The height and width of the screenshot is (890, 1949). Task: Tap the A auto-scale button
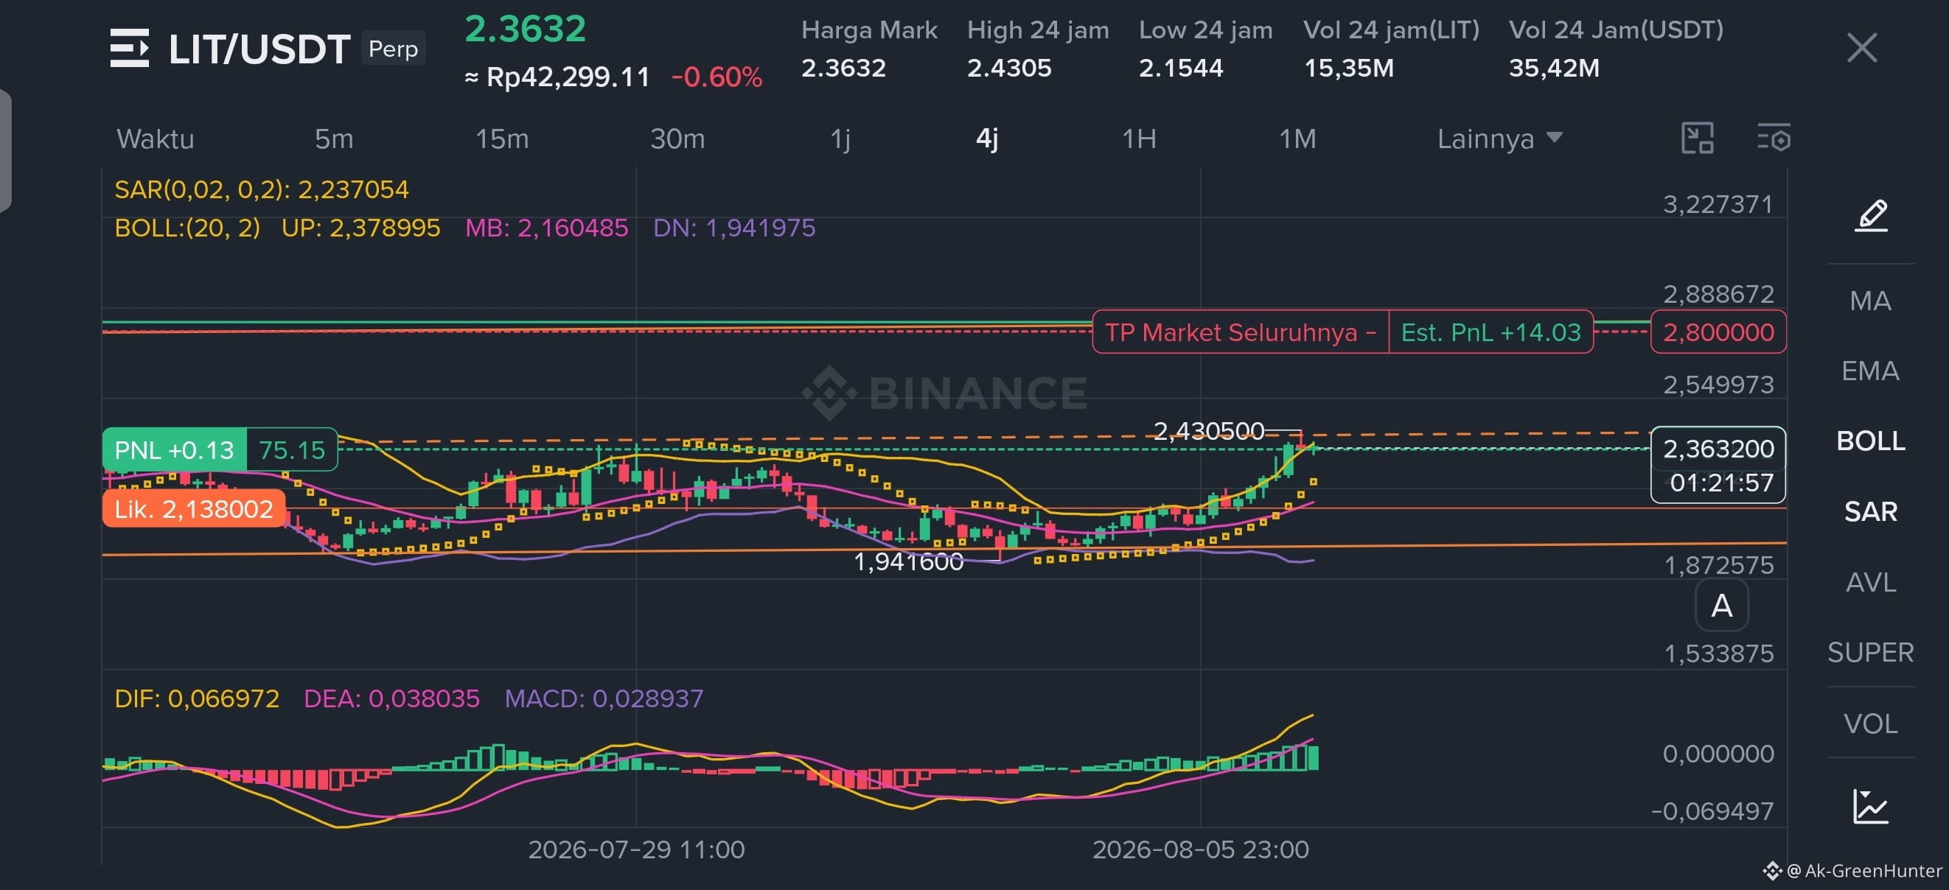1721,606
